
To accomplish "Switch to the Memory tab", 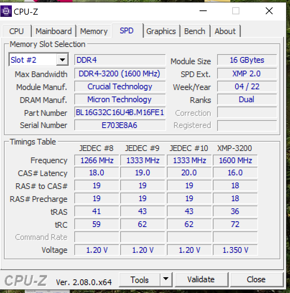I will pyautogui.click(x=94, y=31).
